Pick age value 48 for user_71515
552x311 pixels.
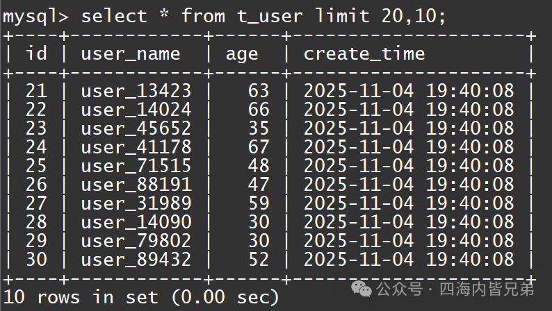[x=259, y=166]
